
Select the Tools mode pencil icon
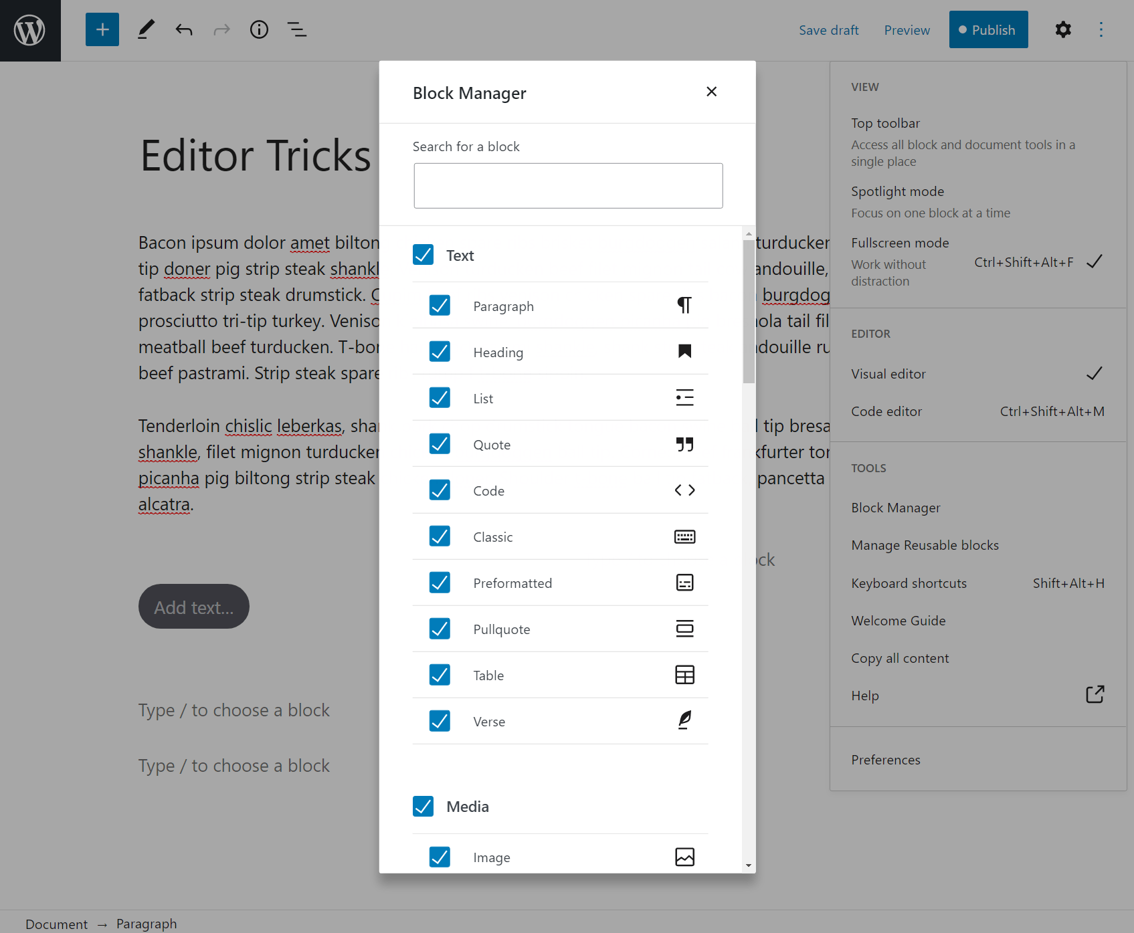146,29
